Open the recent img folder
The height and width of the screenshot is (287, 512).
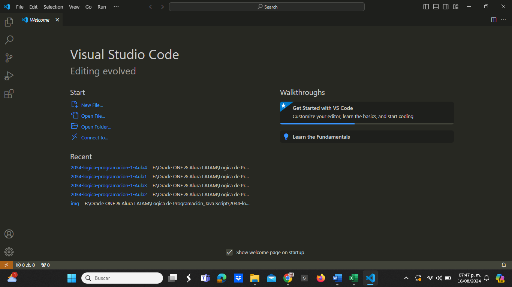pyautogui.click(x=75, y=203)
